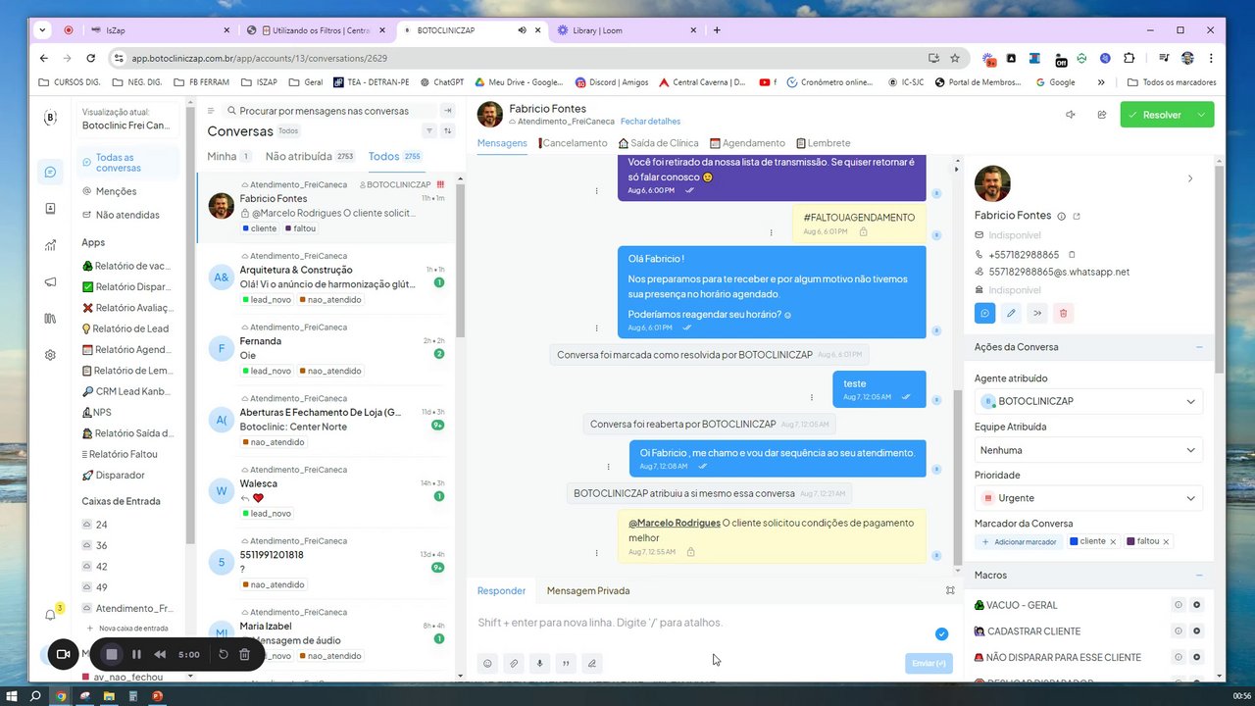Open the Contacts icon in left rail

pyautogui.click(x=50, y=209)
